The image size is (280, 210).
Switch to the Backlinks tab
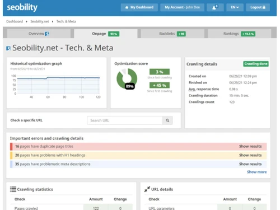[172, 34]
